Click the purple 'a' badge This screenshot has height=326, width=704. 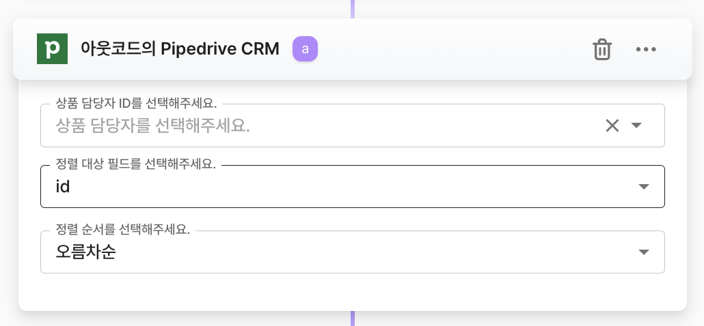(305, 49)
